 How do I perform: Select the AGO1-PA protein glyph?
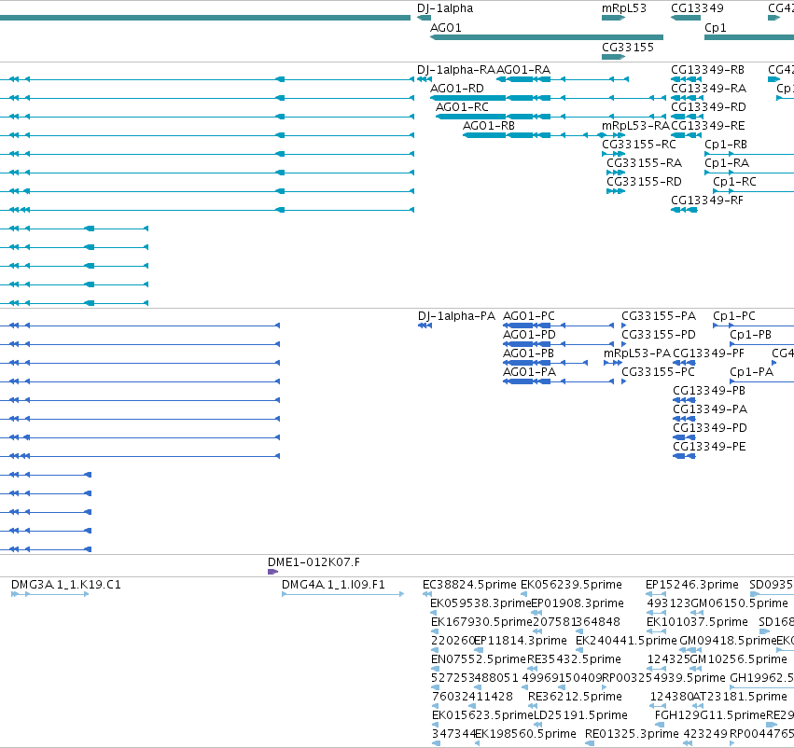(x=558, y=381)
